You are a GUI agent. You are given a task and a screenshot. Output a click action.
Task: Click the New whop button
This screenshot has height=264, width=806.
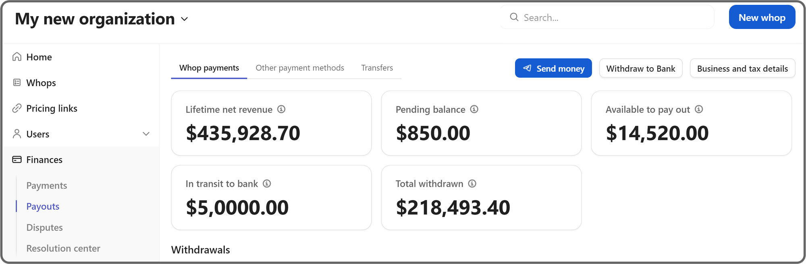762,17
